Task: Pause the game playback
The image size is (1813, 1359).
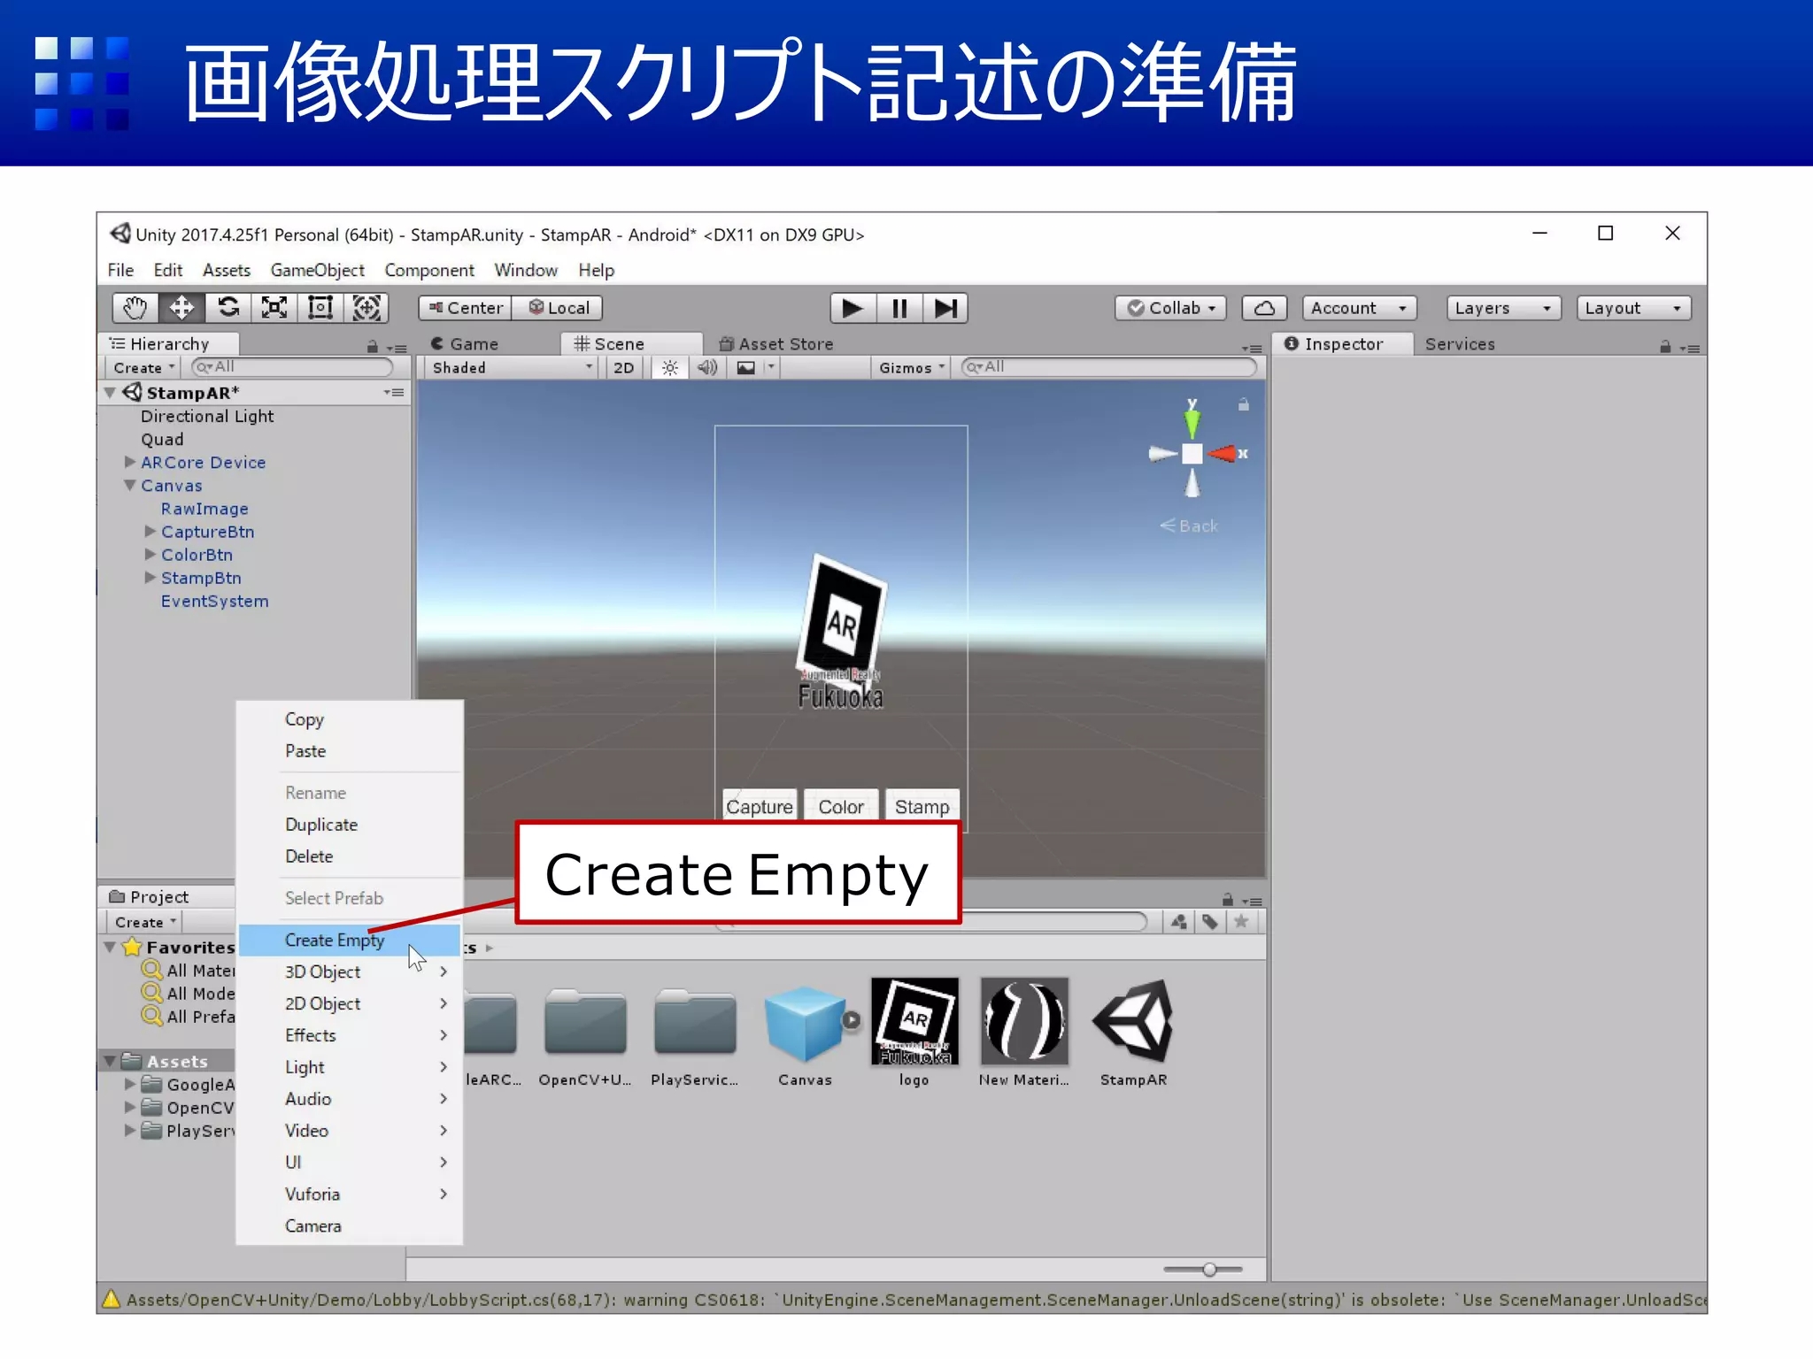Action: point(899,308)
